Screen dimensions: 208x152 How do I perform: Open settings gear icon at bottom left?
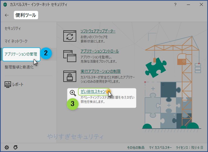[7, 147]
